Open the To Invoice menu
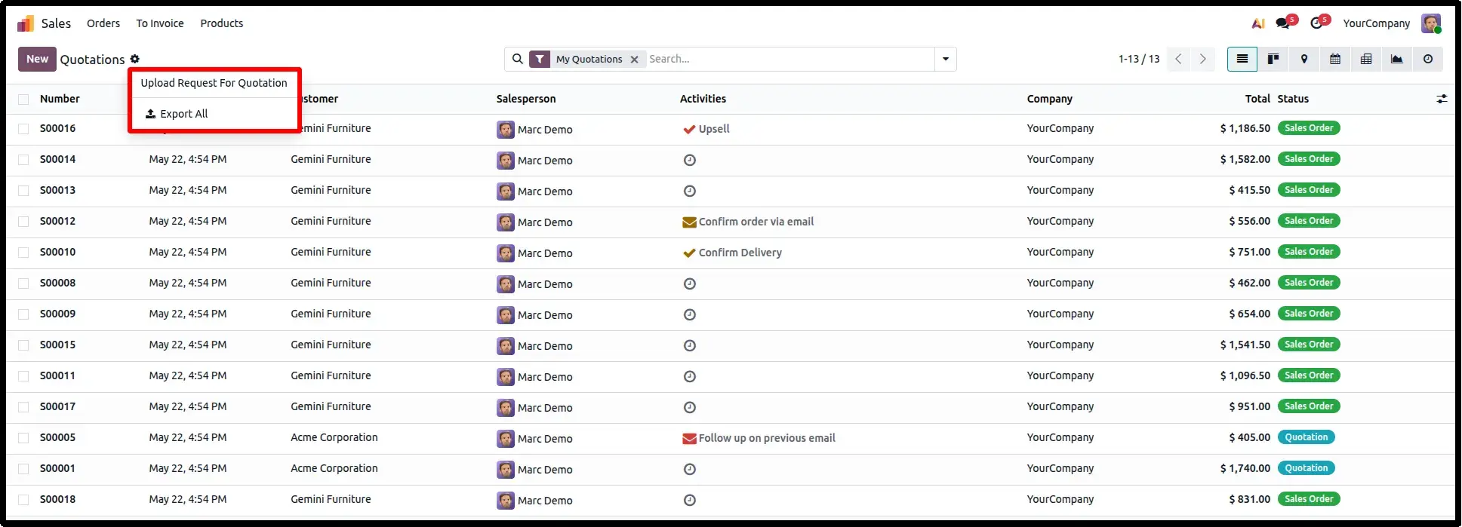1462x527 pixels. (160, 23)
